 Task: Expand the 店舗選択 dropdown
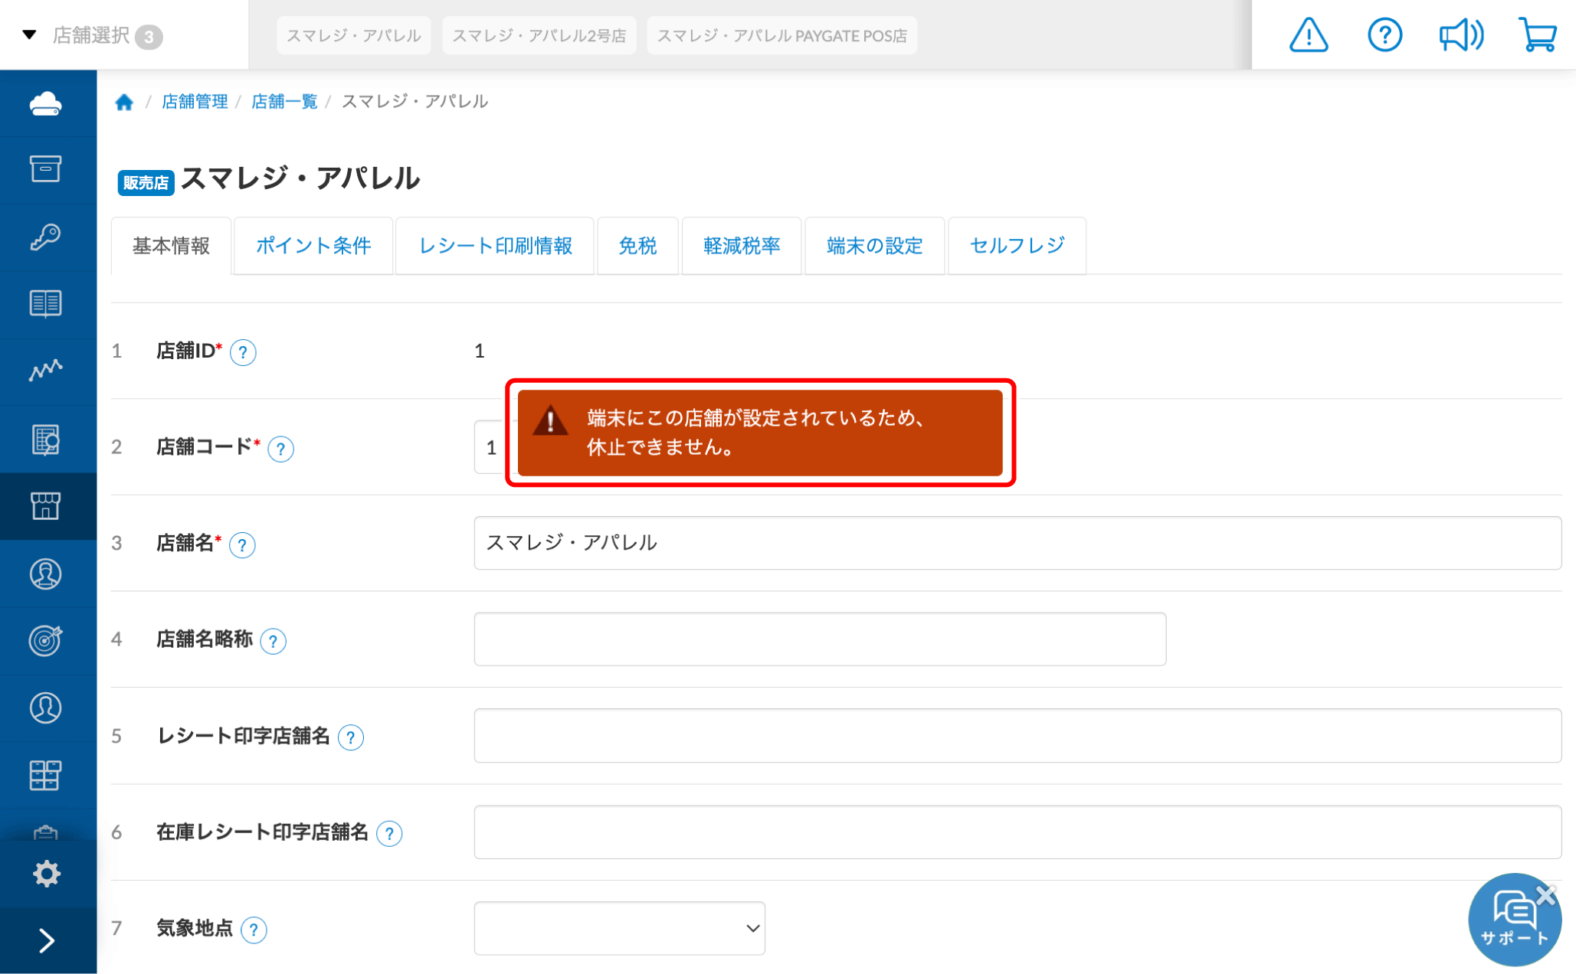[x=92, y=35]
